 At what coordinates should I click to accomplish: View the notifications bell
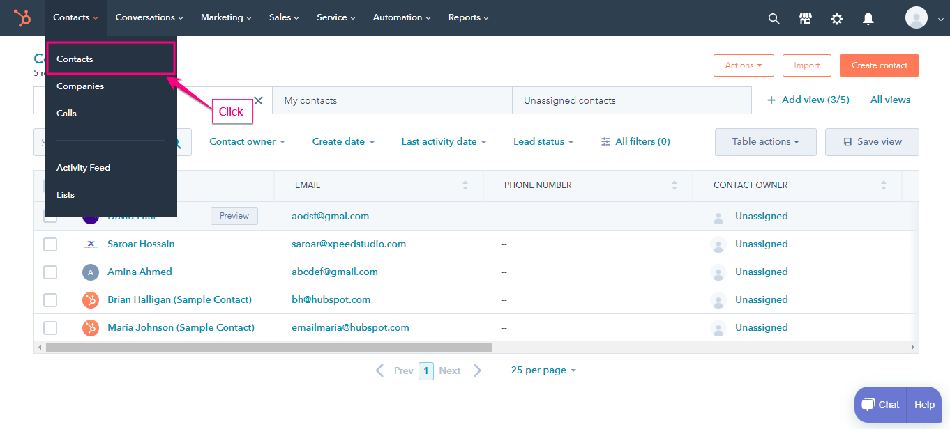coord(868,18)
